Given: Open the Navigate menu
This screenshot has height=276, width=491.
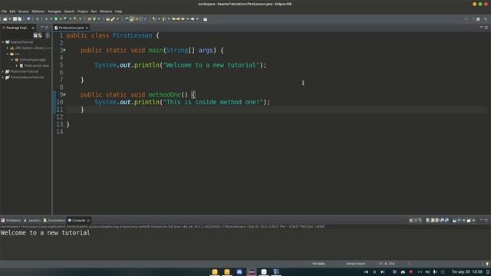Looking at the screenshot, I should pyautogui.click(x=54, y=11).
